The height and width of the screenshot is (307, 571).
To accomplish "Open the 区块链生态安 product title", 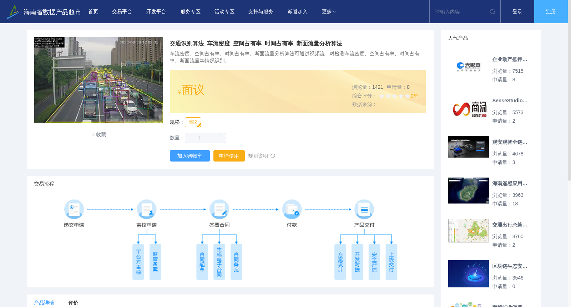I will pyautogui.click(x=510, y=266).
